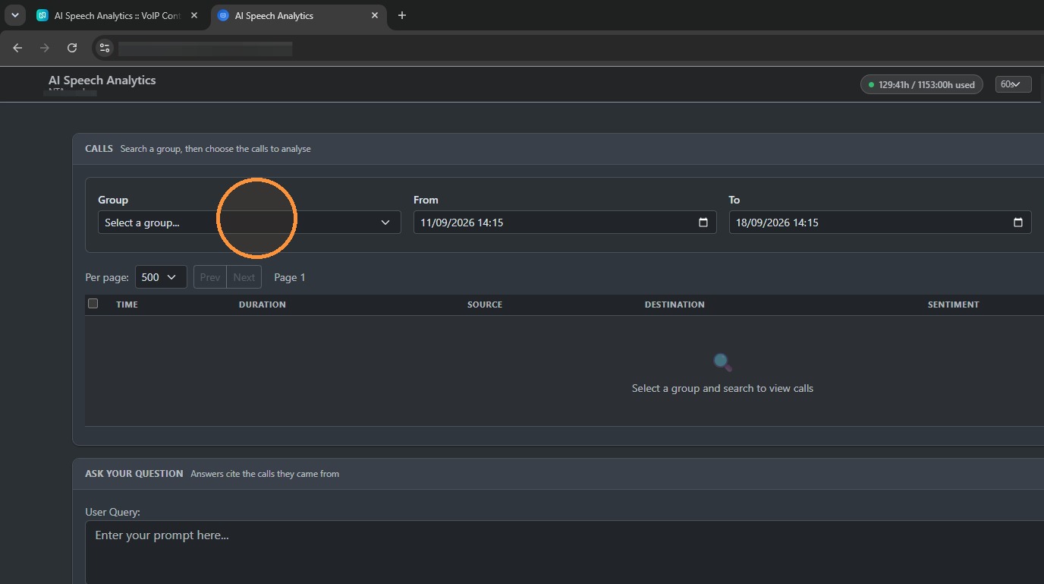
Task: Click the site information icon in address bar
Action: tap(105, 48)
